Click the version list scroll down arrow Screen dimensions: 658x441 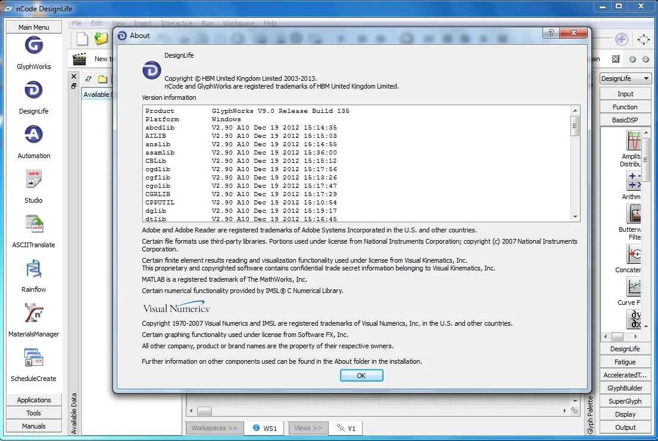575,217
